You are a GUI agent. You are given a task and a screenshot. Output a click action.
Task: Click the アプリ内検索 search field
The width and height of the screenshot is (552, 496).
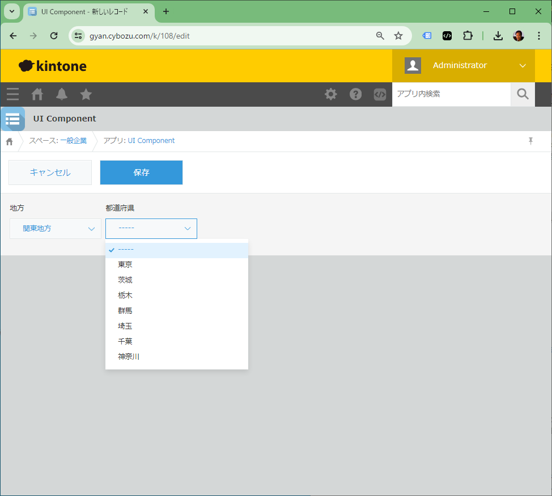pyautogui.click(x=451, y=94)
